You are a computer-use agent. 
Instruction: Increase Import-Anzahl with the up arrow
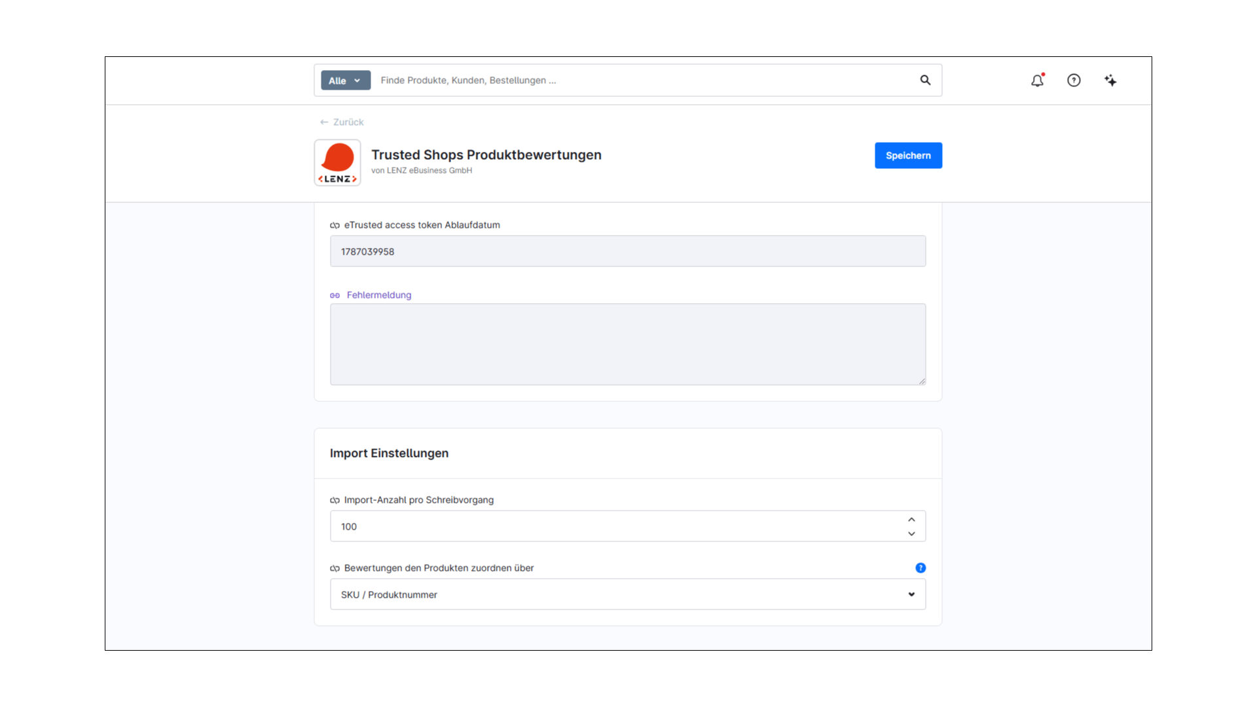pos(911,519)
